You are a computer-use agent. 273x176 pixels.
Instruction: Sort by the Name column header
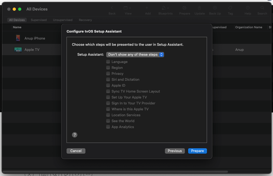click(17, 27)
